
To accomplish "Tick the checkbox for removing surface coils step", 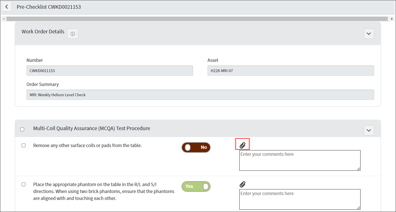I will coord(24,146).
